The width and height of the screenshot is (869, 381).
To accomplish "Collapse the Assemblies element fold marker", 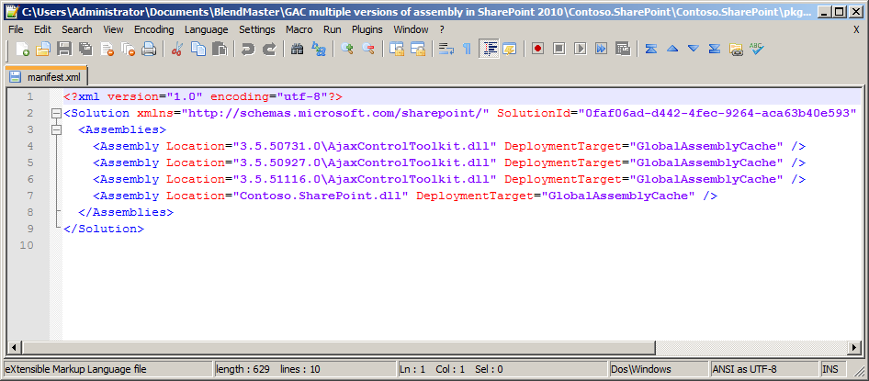I will pyautogui.click(x=55, y=129).
